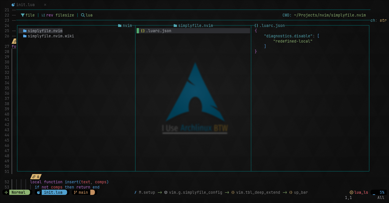Click the opening brace line in the JSON preview
Image resolution: width=389 pixels, height=203 pixels.
(x=256, y=31)
